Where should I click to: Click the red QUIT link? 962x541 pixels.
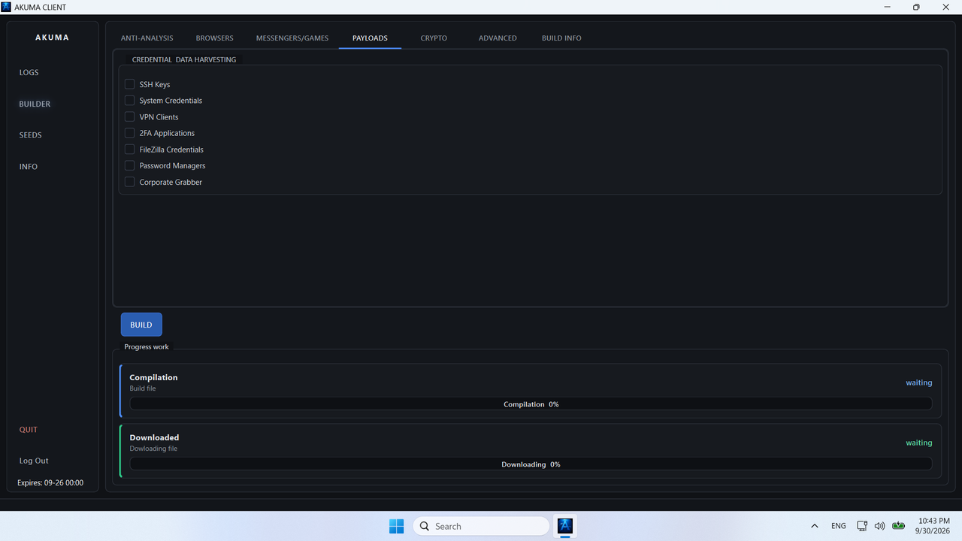29,430
